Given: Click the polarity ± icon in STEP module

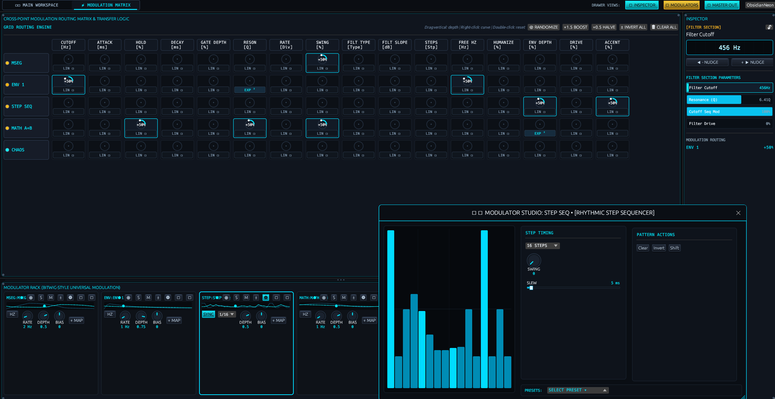Looking at the screenshot, I should click(x=256, y=298).
